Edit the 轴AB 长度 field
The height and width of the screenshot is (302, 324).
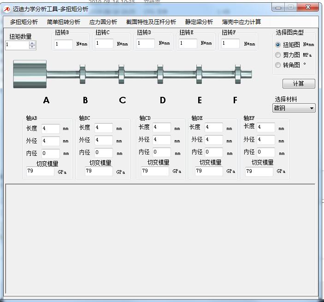tap(51, 129)
